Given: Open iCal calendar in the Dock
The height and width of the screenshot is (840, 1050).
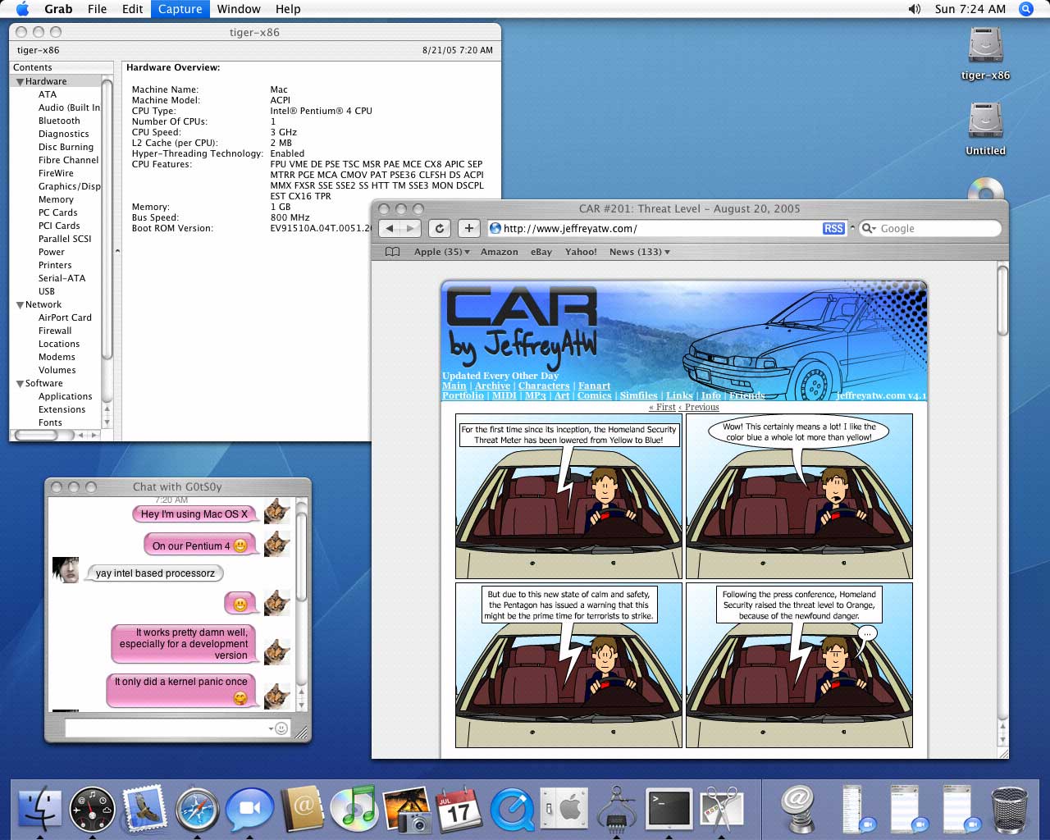Looking at the screenshot, I should tap(459, 808).
